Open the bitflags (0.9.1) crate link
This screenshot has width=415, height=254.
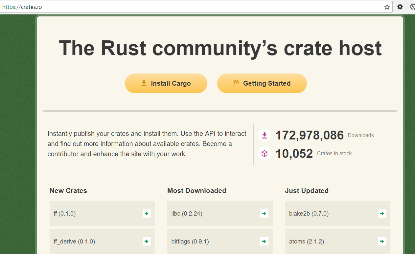coord(220,242)
